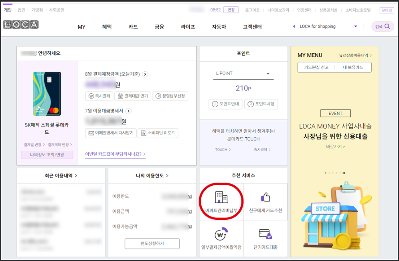The width and height of the screenshot is (399, 261).
Task: Click the 카드분실 신고 button
Action: click(x=316, y=67)
